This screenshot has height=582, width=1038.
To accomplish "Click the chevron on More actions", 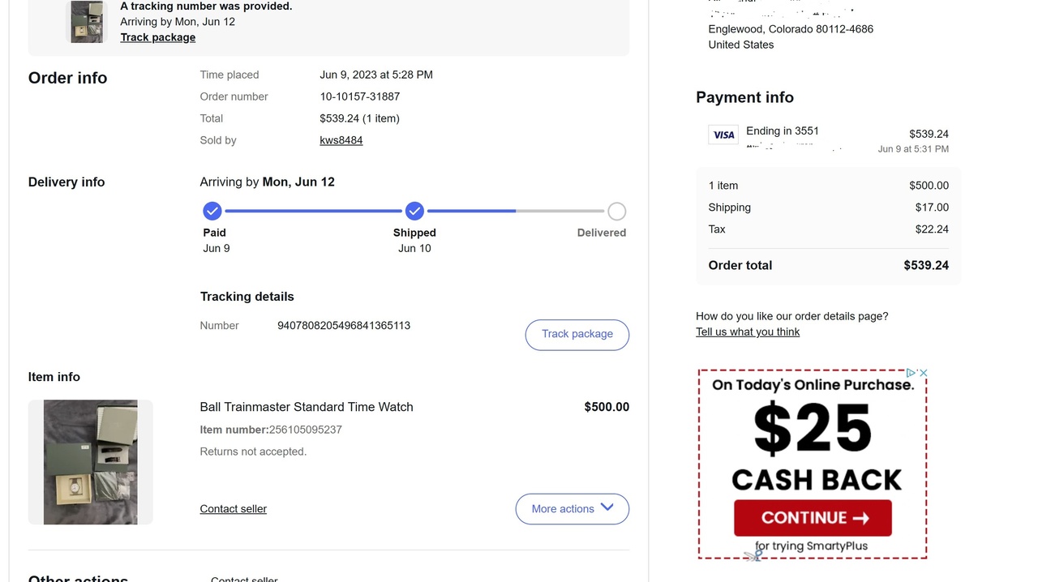I will [x=607, y=508].
